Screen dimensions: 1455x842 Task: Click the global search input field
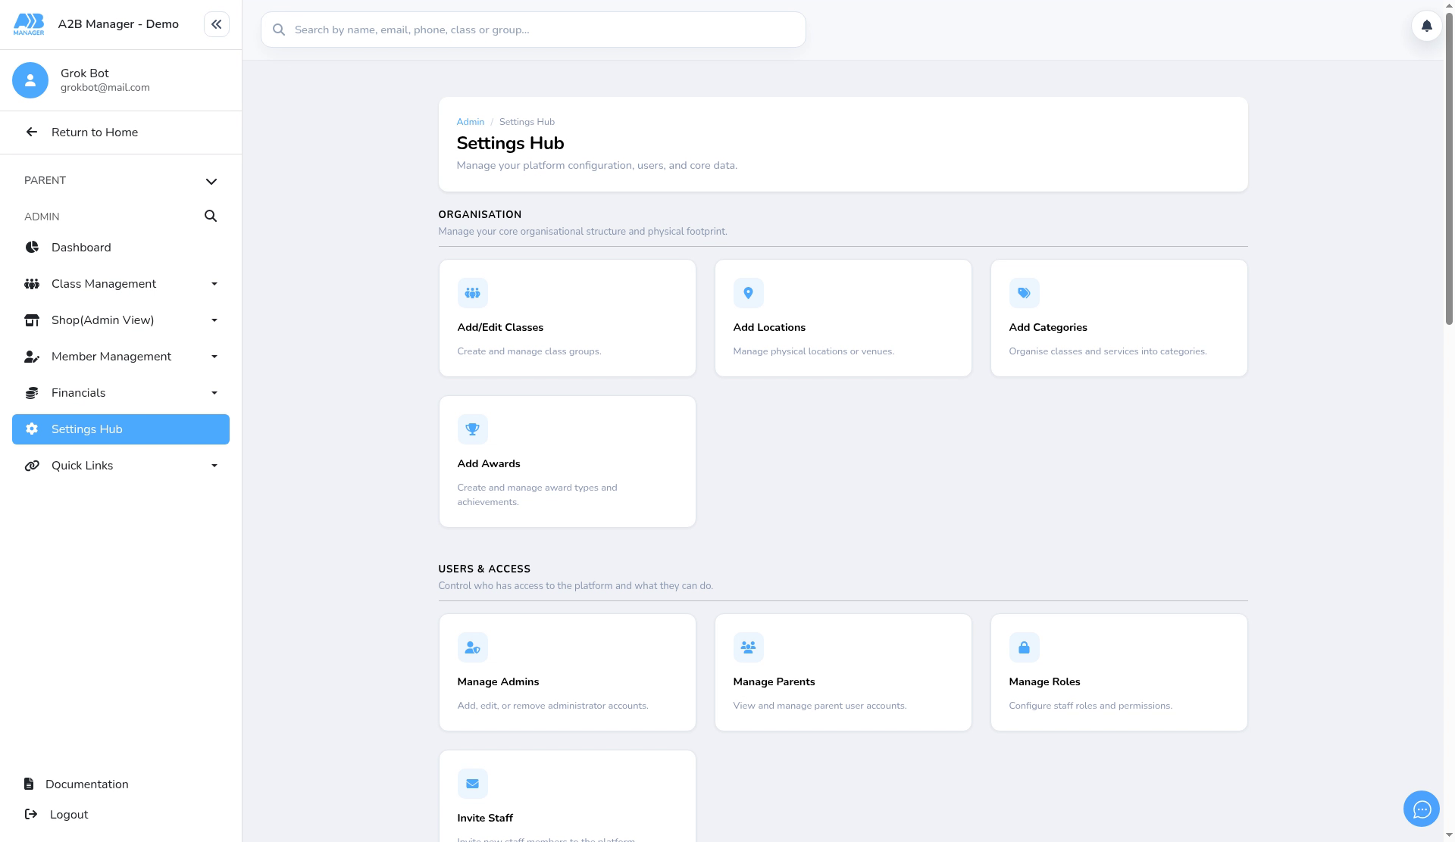[533, 30]
